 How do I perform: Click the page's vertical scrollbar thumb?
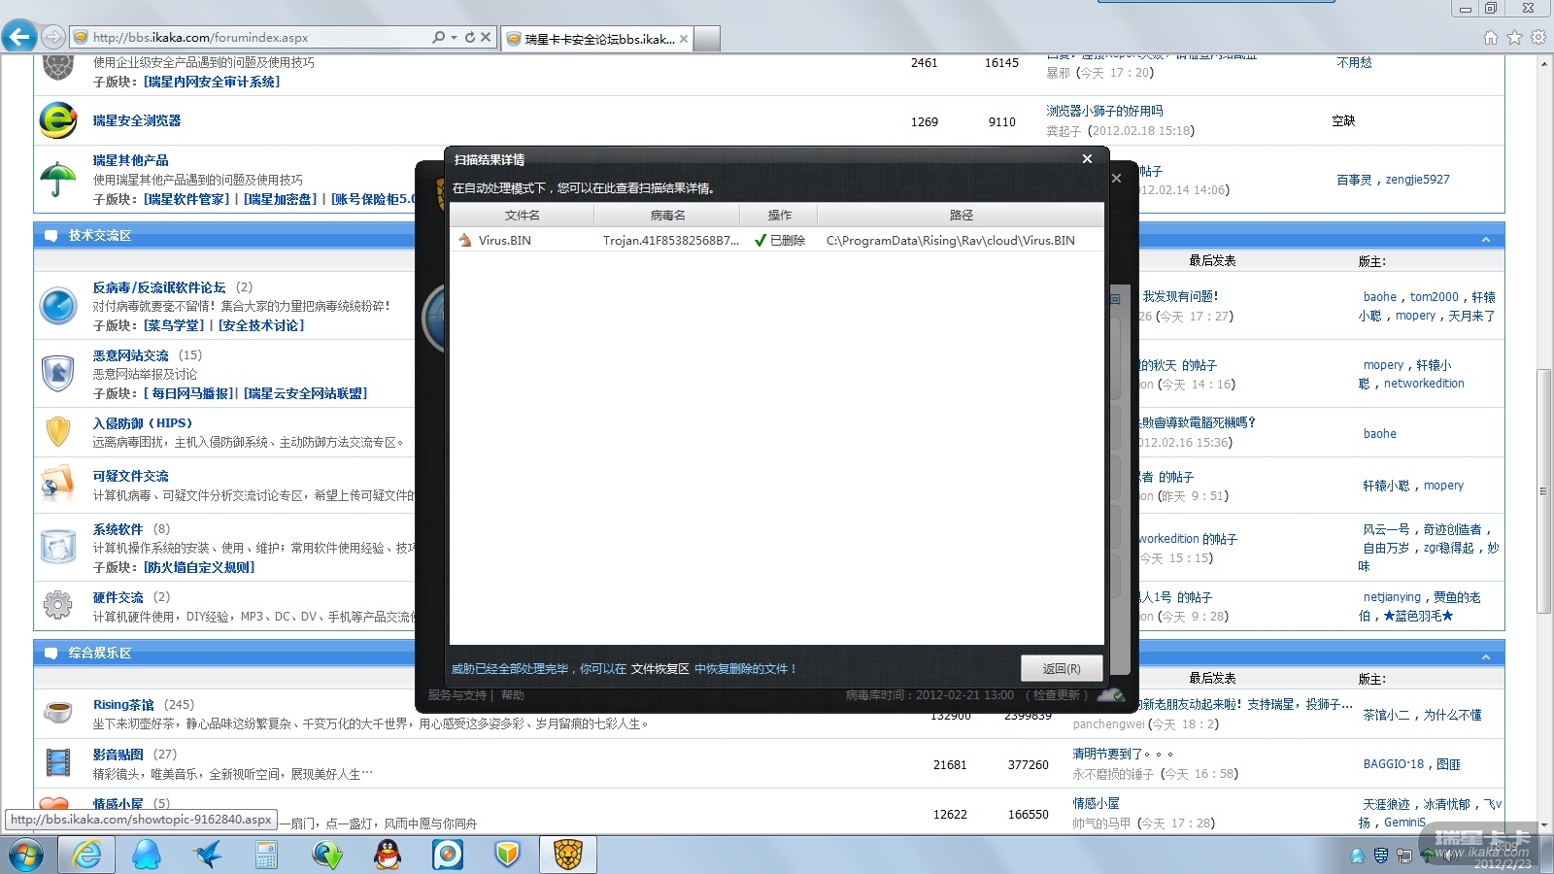click(x=1544, y=490)
